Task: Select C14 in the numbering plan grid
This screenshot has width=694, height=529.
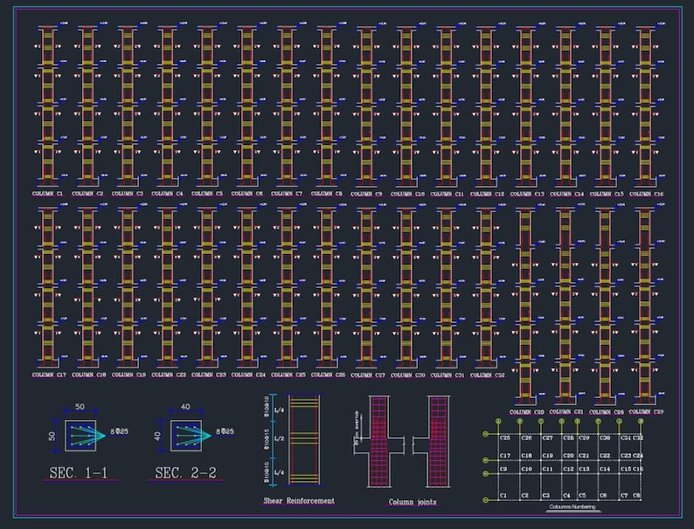Action: pyautogui.click(x=605, y=469)
